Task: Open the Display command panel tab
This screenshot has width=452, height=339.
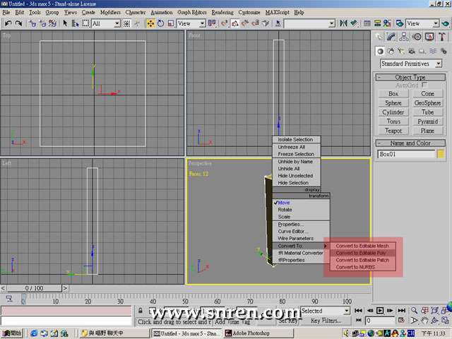Action: 429,37
